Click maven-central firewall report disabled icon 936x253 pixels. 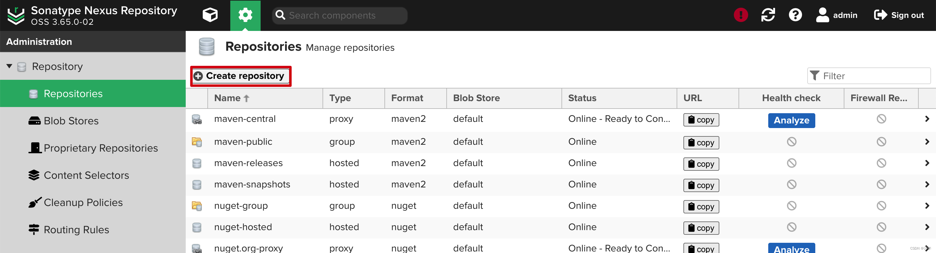[x=881, y=119]
